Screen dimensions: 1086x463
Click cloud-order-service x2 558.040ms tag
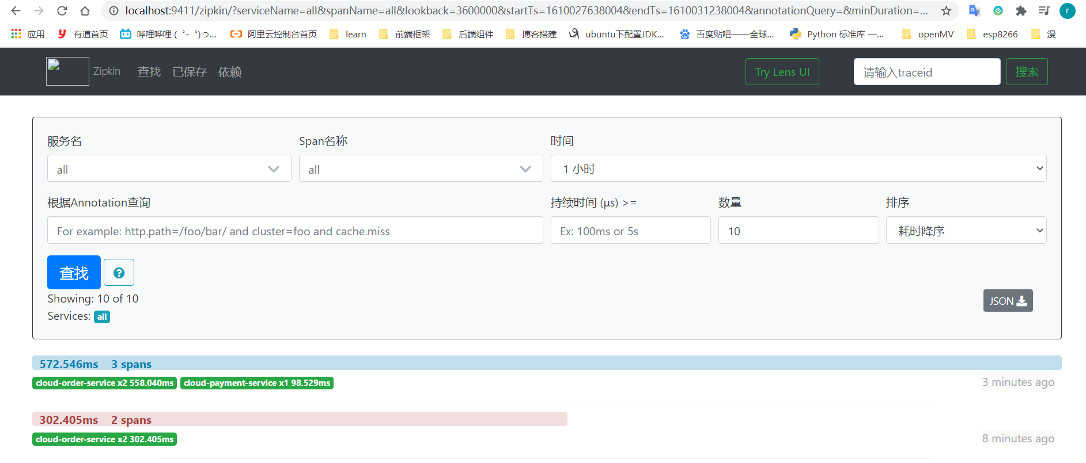tap(104, 383)
